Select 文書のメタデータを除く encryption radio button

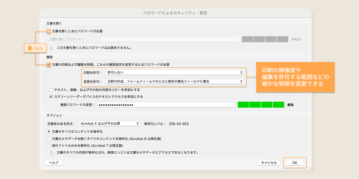click(49, 138)
